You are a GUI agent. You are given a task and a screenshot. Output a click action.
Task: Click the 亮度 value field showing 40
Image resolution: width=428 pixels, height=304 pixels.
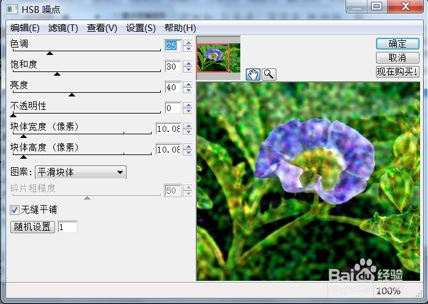coord(173,87)
